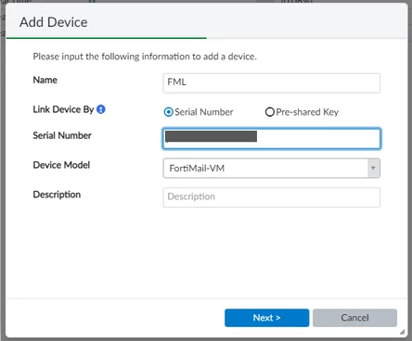Viewport: 412px width, 341px height.
Task: Select the Pre-shared Key radio option
Action: (270, 112)
